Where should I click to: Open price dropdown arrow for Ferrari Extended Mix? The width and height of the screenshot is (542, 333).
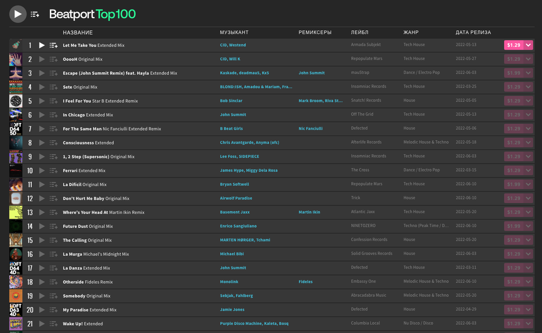tap(528, 171)
